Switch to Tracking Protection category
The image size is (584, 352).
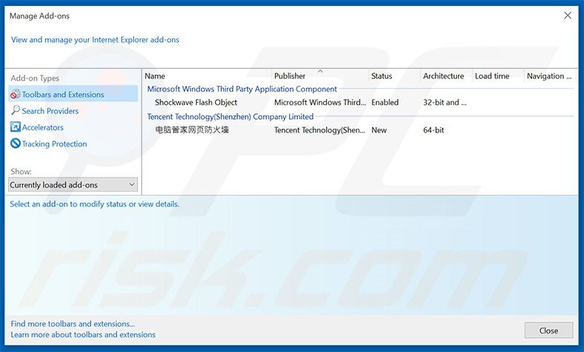(54, 143)
